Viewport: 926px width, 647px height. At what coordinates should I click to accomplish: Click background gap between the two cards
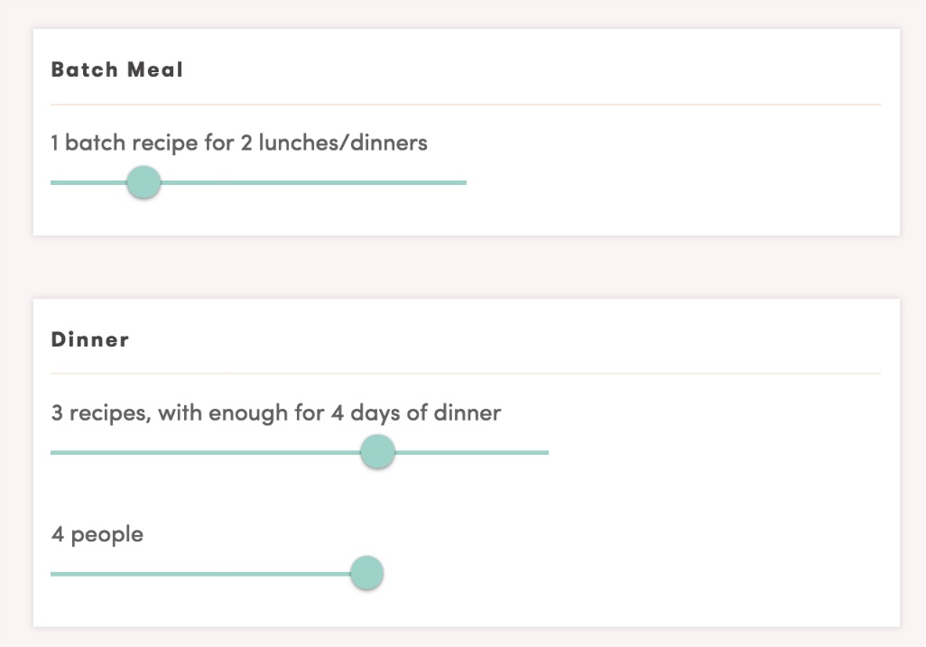465,267
